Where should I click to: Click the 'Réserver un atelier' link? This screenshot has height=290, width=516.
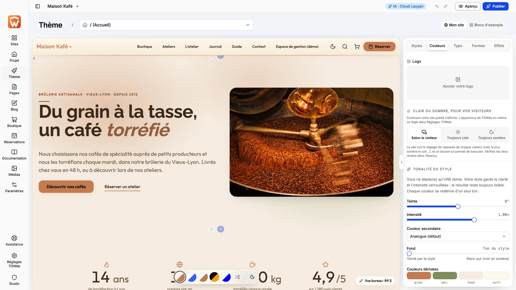pos(122,187)
